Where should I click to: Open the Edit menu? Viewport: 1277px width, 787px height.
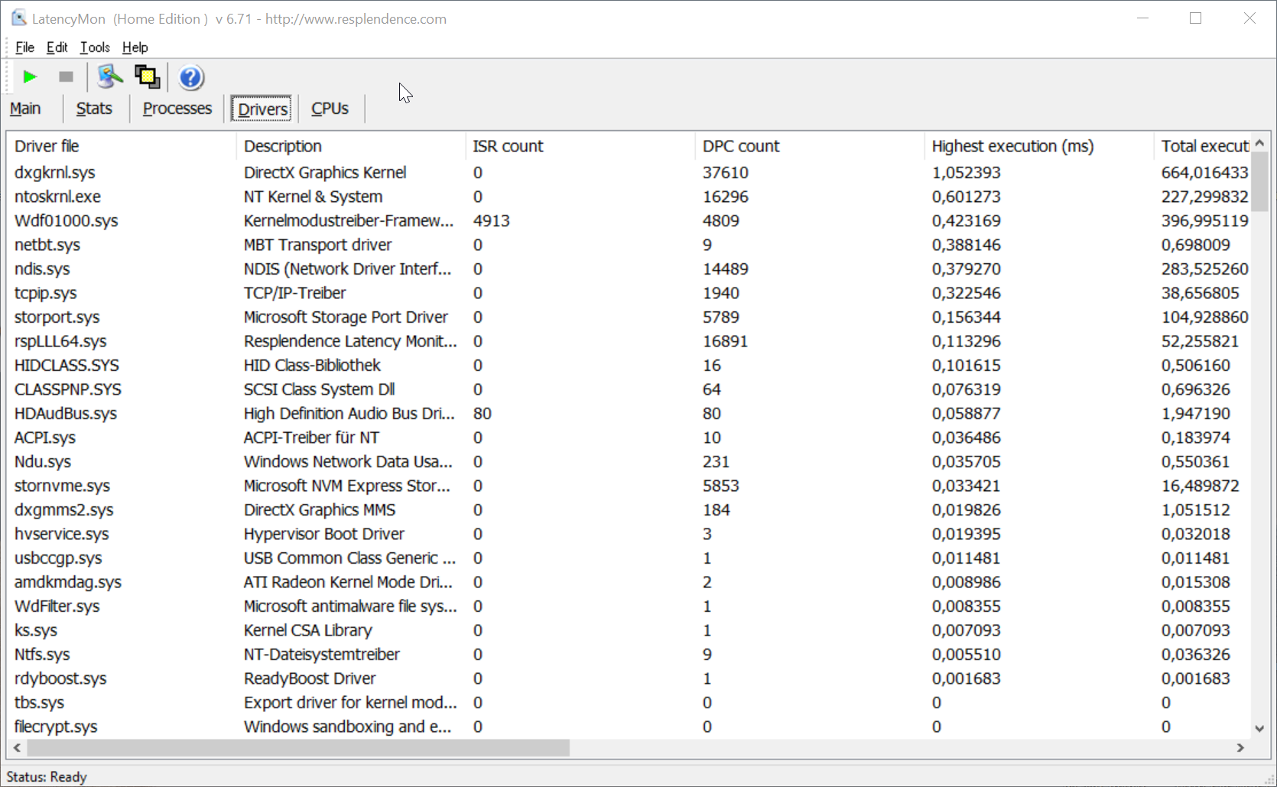[57, 47]
